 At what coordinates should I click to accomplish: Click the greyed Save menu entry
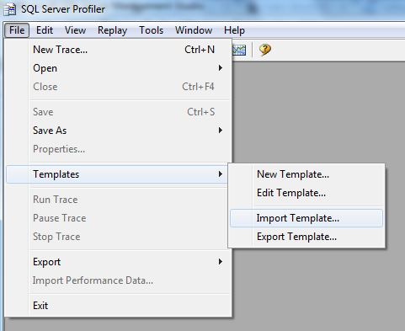coord(118,112)
